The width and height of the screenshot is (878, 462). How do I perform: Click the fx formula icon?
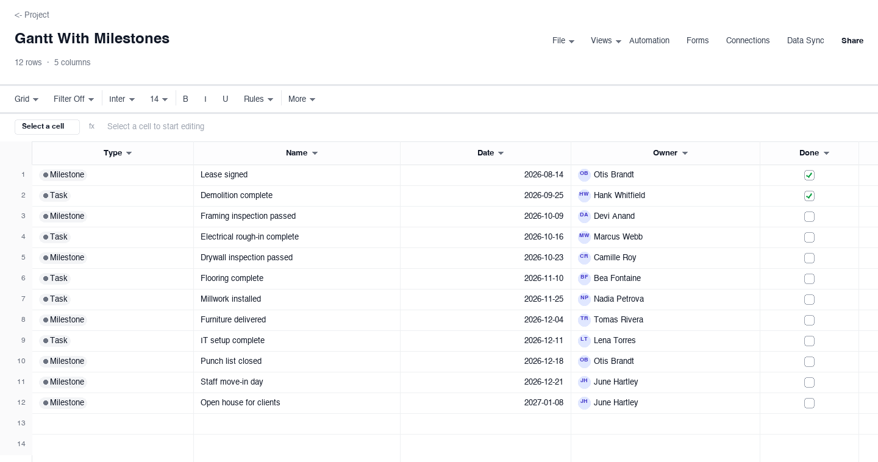click(91, 127)
